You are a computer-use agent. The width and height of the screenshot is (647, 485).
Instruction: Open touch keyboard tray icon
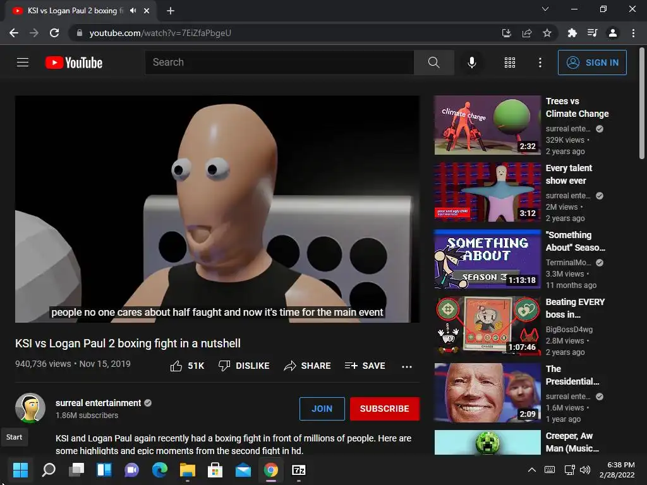(550, 470)
